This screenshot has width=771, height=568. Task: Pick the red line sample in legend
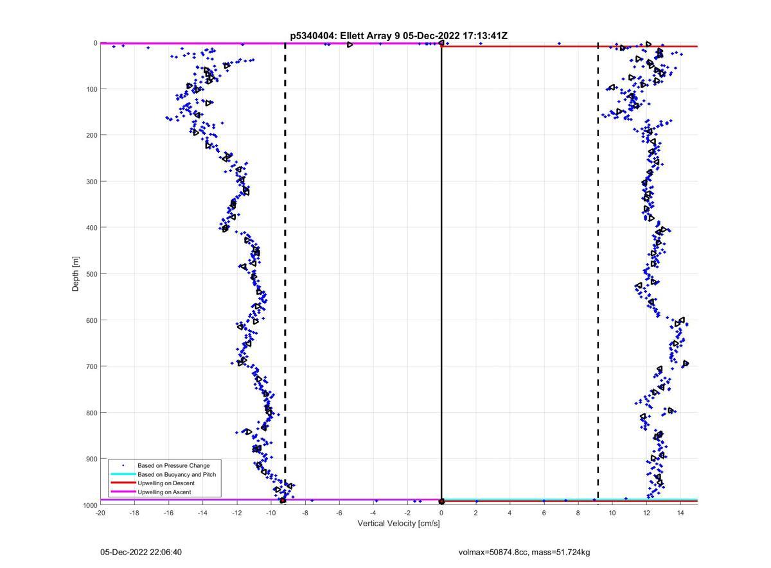(x=123, y=483)
